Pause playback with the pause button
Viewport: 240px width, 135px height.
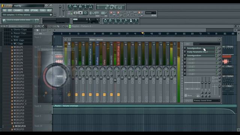click(75, 13)
